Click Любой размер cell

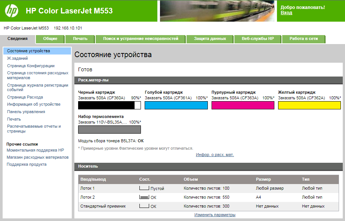(270, 188)
